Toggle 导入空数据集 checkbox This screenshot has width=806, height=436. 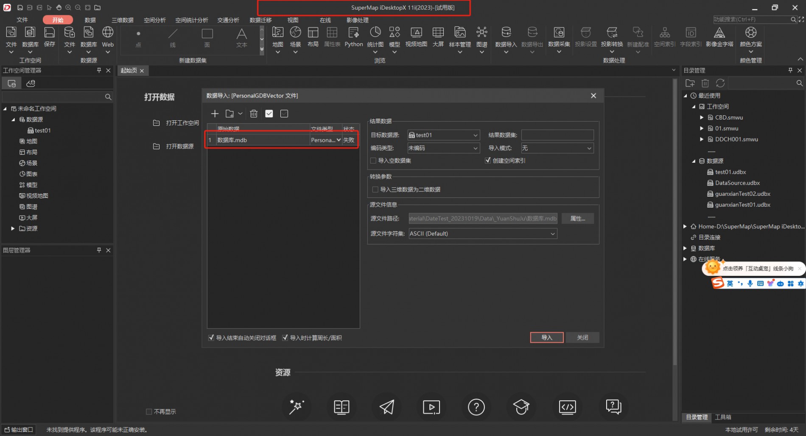point(373,161)
